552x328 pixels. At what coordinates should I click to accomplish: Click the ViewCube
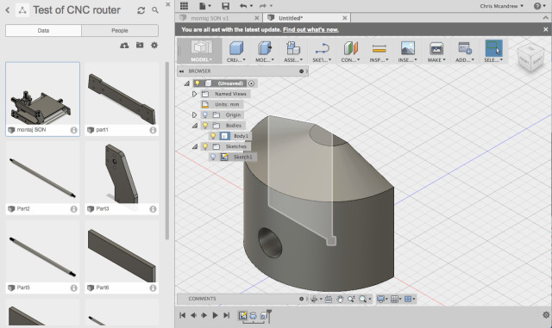tap(530, 59)
